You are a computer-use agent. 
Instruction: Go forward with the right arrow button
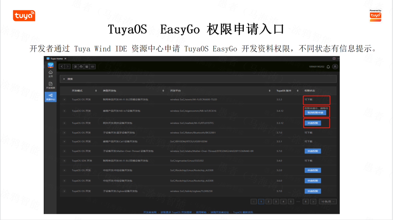pyautogui.click(x=67, y=66)
